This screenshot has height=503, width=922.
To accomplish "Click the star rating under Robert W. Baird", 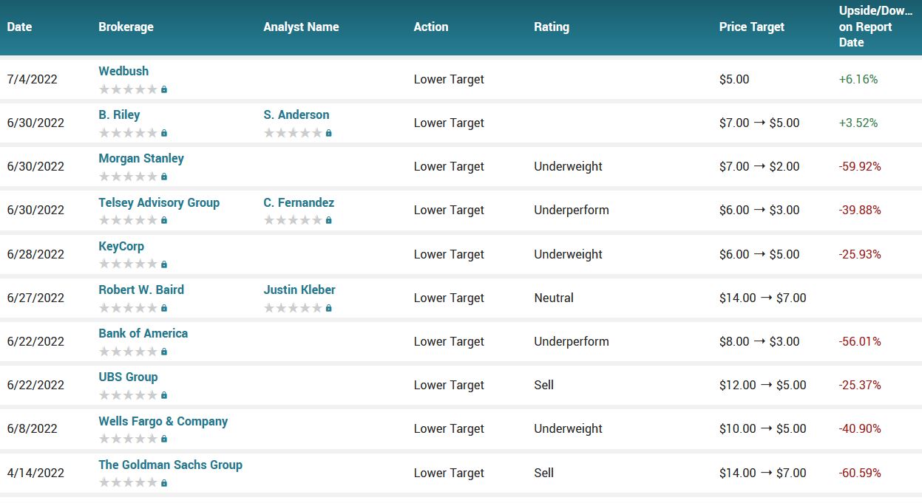I will [x=128, y=308].
